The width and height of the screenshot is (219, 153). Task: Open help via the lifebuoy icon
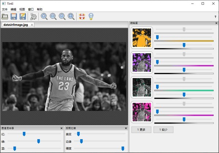[82, 17]
